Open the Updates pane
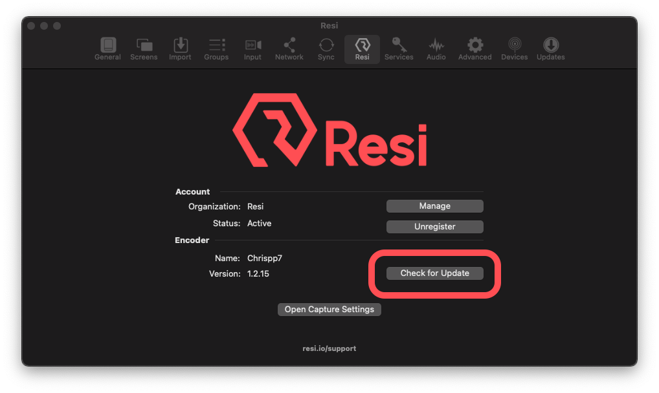The height and width of the screenshot is (393, 659). click(x=550, y=48)
